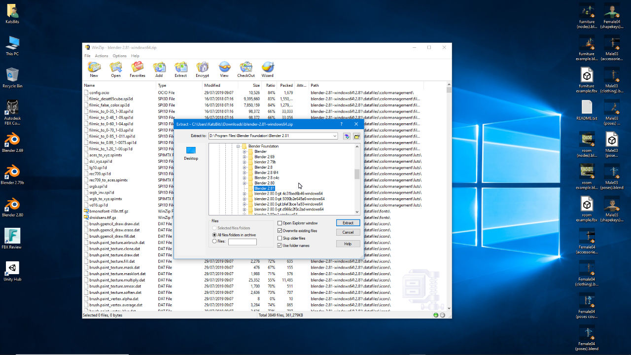Click the Favorites toolbar icon
This screenshot has height=355, width=631.
(x=138, y=69)
